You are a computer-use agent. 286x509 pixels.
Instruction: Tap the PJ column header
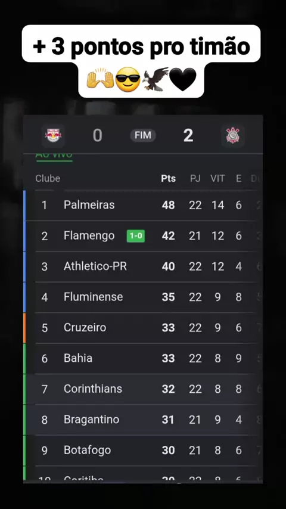point(195,179)
